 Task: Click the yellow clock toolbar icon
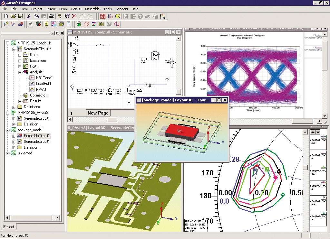pyautogui.click(x=118, y=16)
